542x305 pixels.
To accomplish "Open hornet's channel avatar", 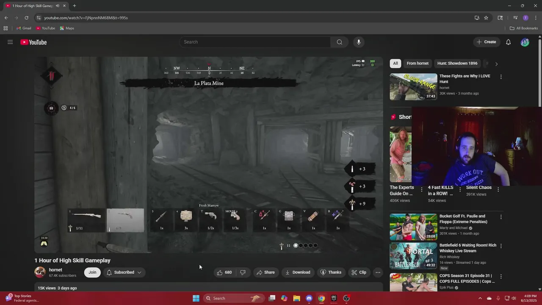I will 40,272.
